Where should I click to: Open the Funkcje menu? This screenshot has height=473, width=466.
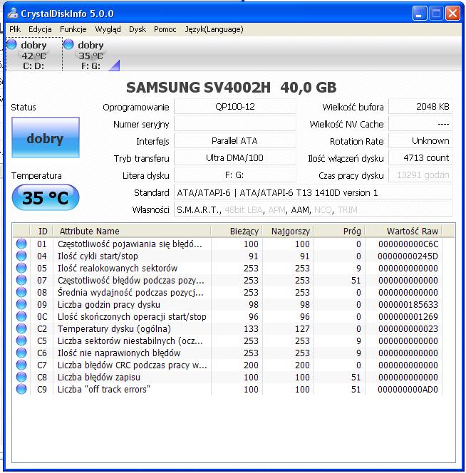[73, 29]
